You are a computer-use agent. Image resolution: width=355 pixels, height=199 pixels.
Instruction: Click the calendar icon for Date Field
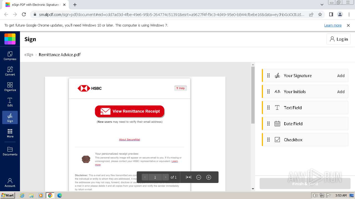[277, 124]
